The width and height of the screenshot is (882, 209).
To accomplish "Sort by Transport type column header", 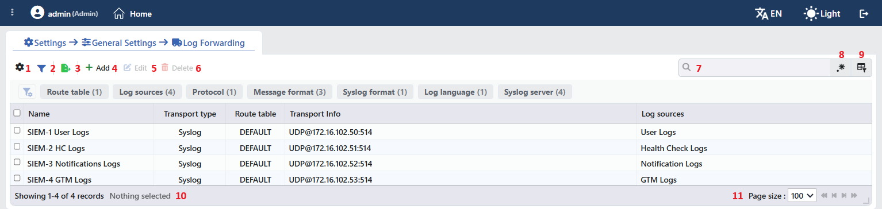I will pyautogui.click(x=190, y=114).
